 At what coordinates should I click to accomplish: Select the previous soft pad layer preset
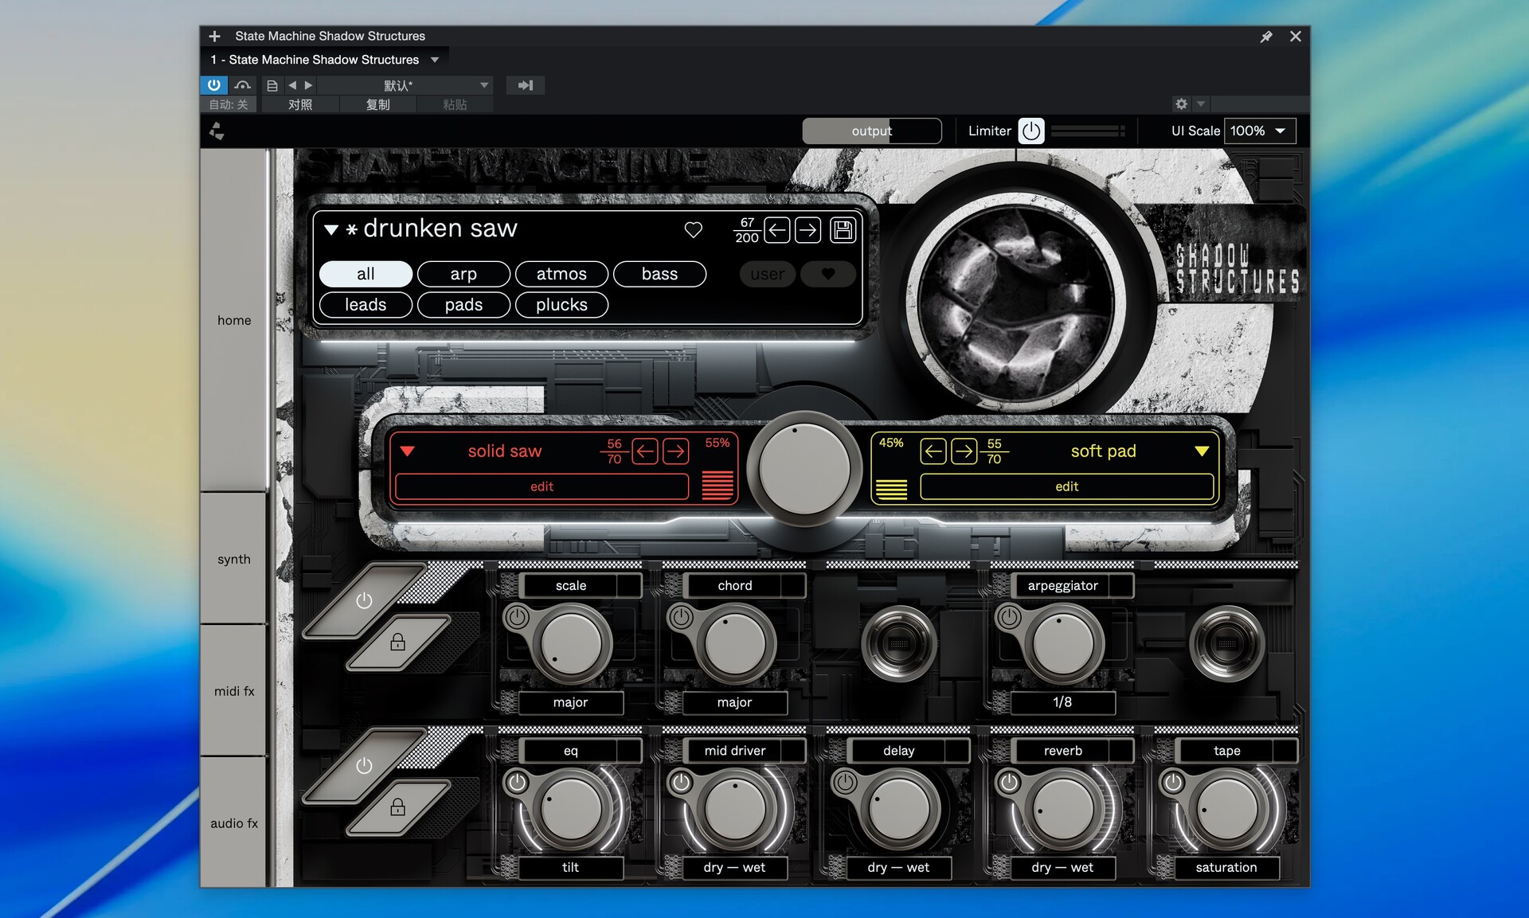pyautogui.click(x=933, y=451)
